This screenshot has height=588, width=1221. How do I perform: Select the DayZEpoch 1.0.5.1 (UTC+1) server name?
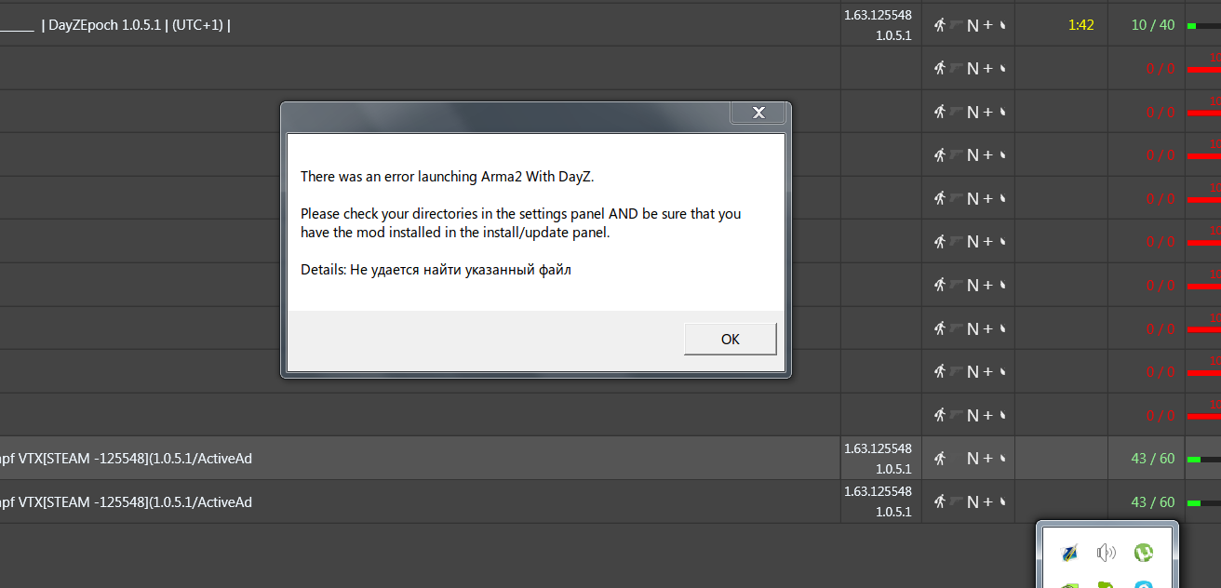pos(136,25)
